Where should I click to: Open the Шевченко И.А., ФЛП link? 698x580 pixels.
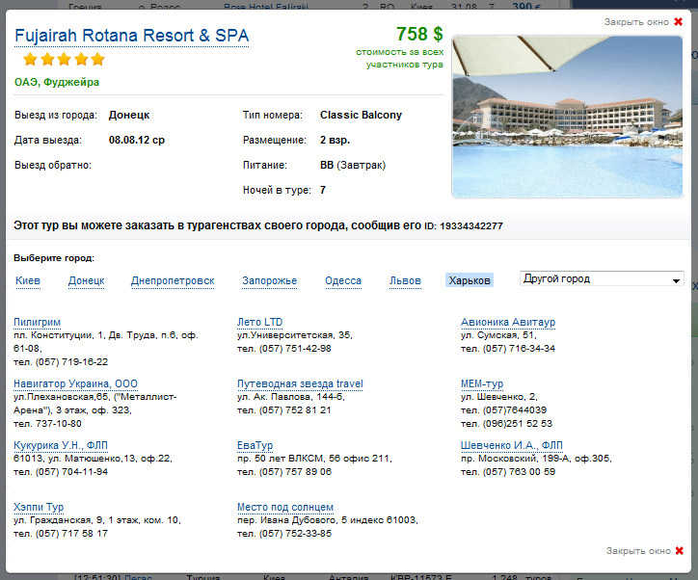point(512,445)
